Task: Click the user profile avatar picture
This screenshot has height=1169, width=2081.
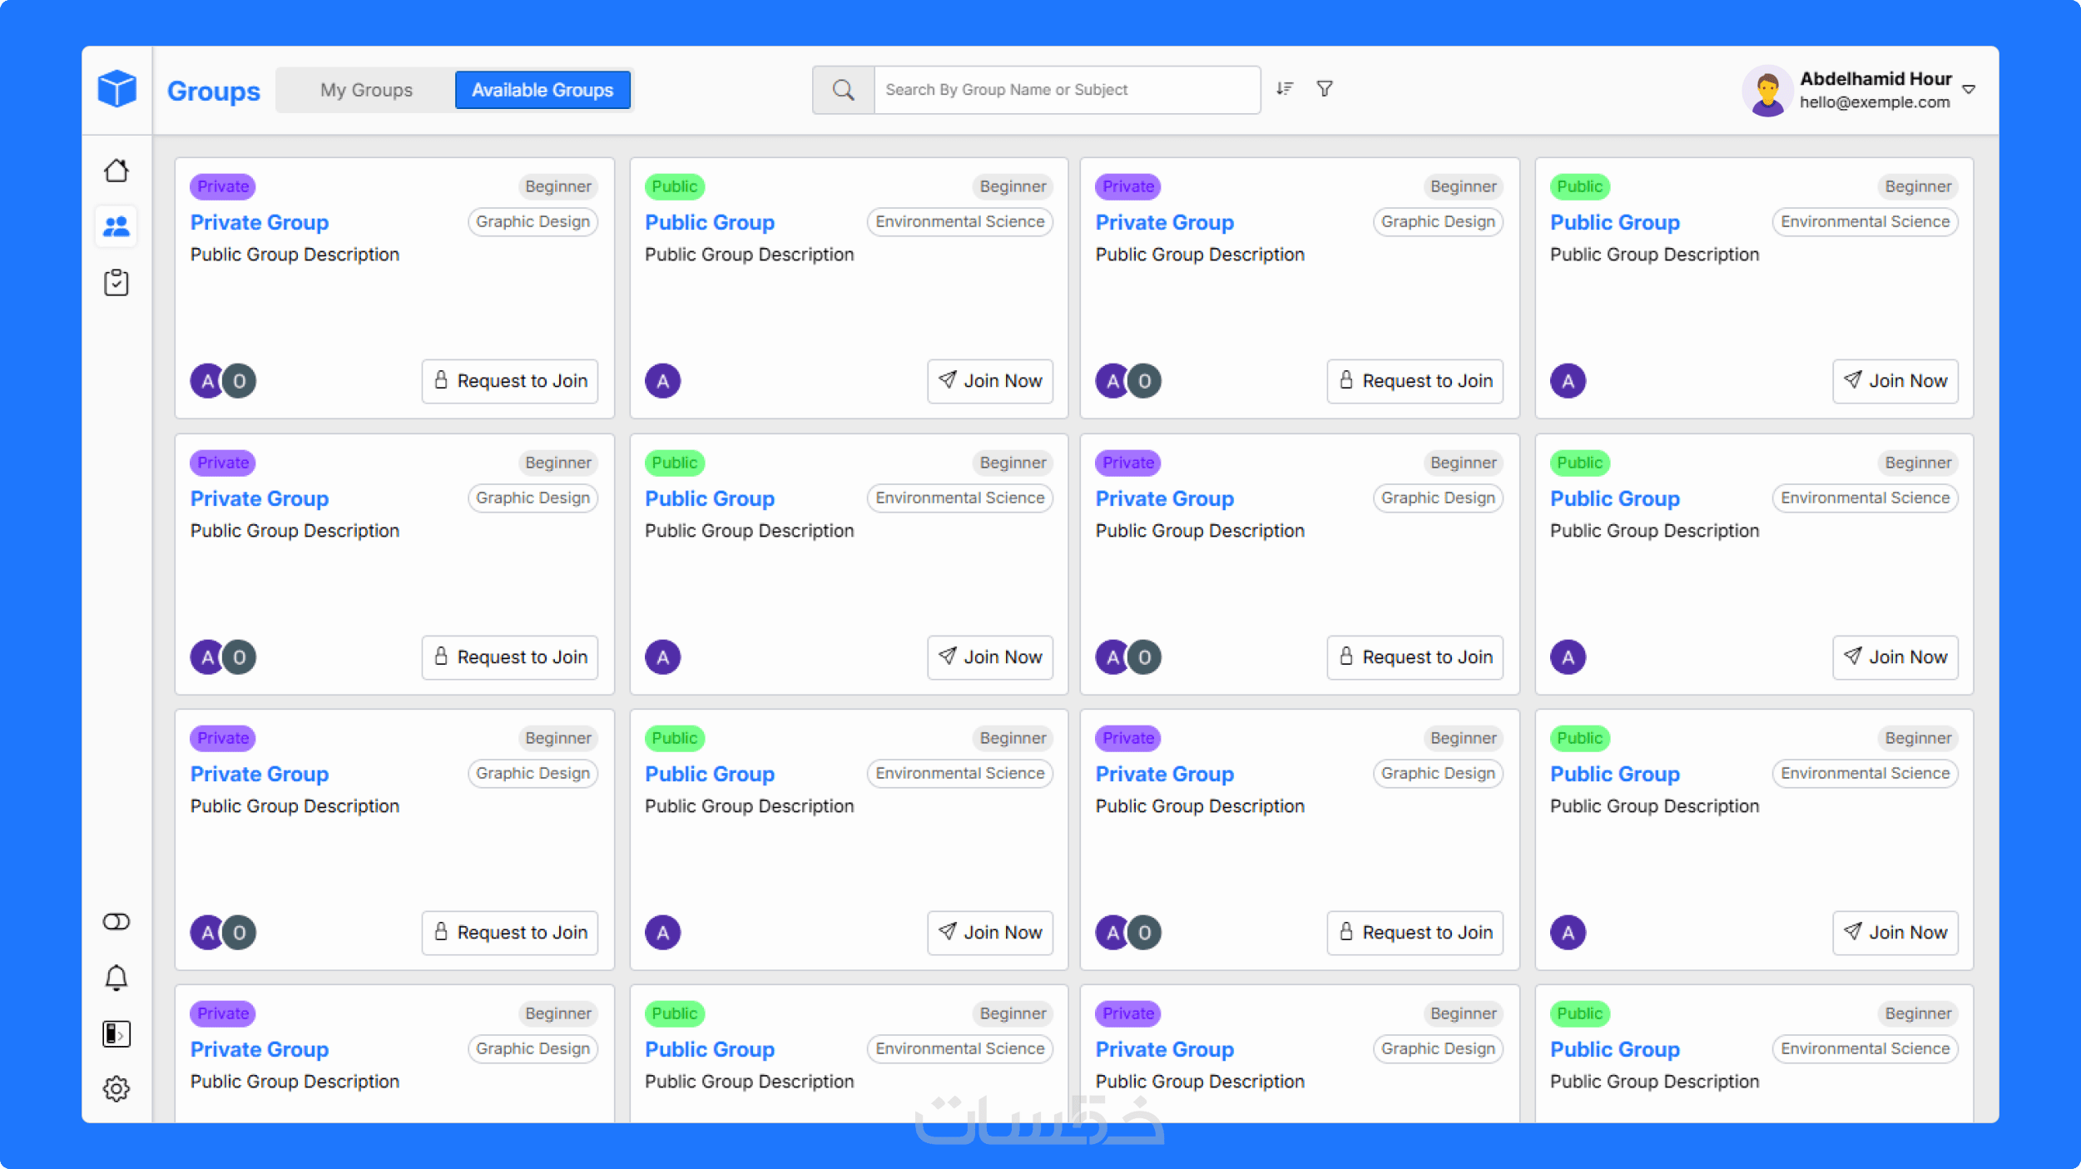Action: (x=1766, y=90)
